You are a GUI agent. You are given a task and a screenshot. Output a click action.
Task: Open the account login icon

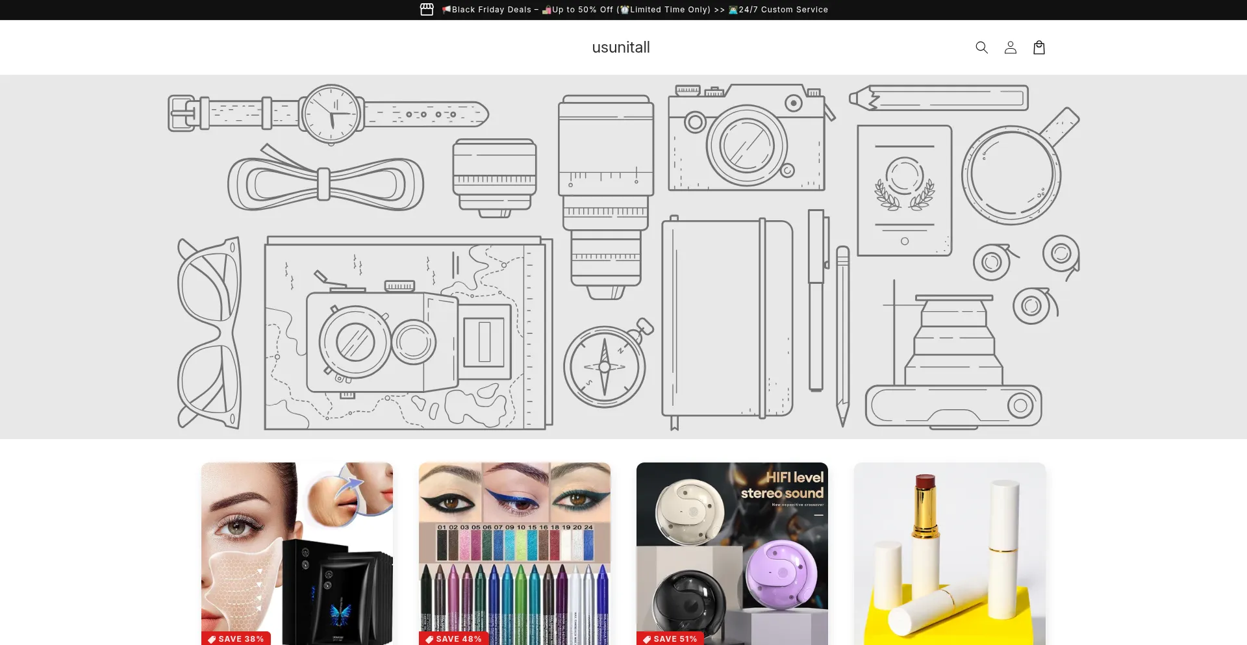tap(1010, 47)
